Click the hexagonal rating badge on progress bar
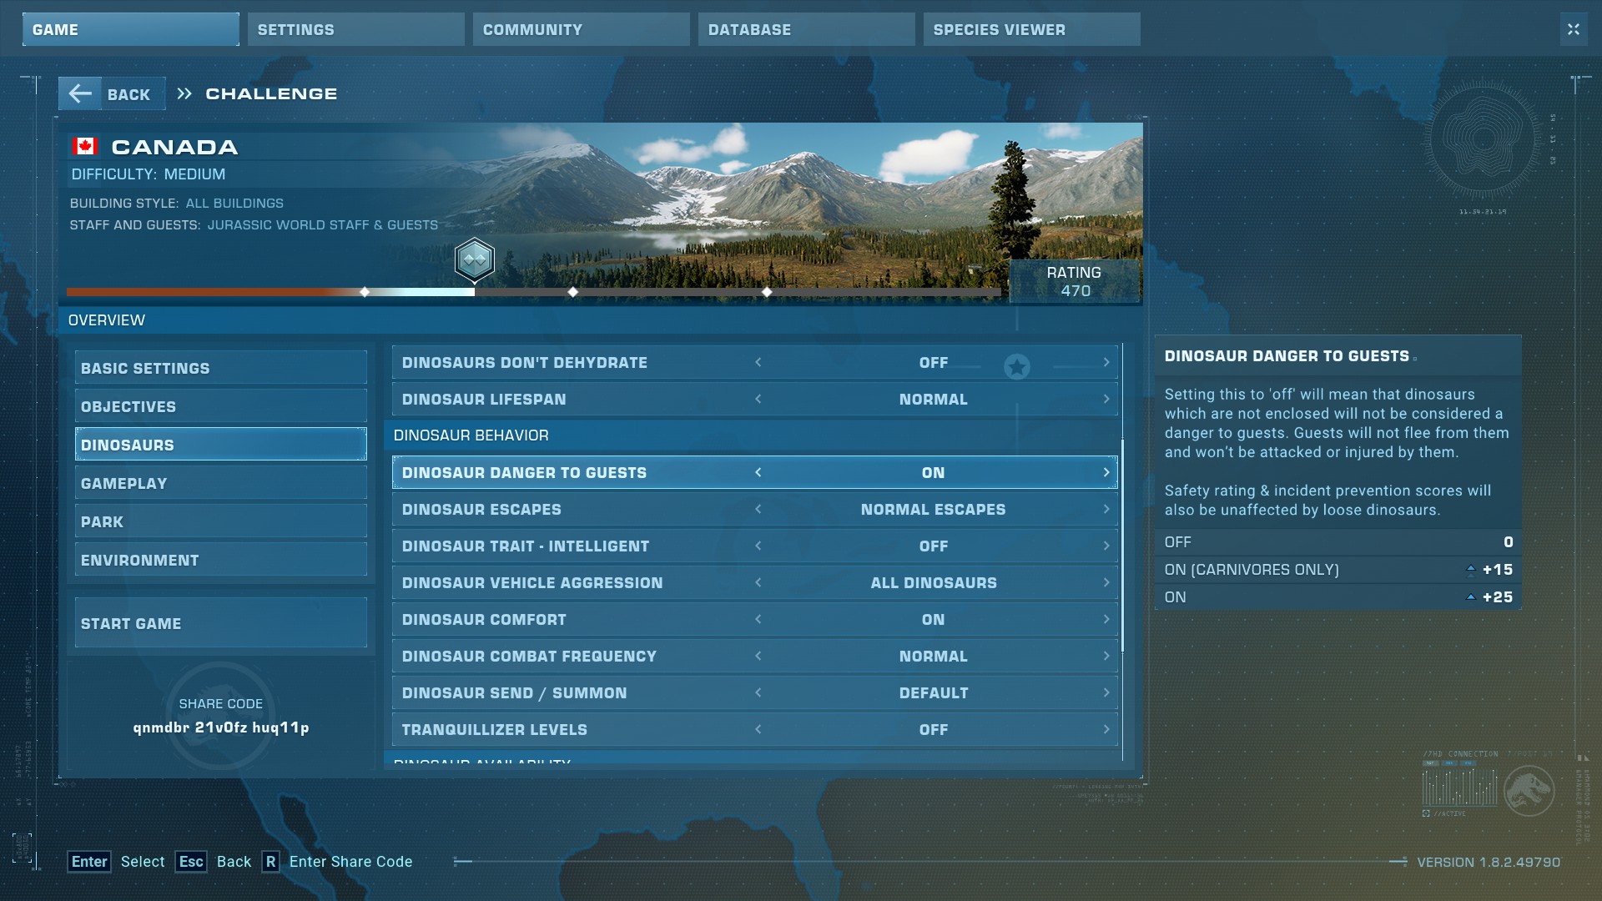The width and height of the screenshot is (1602, 901). (x=475, y=259)
